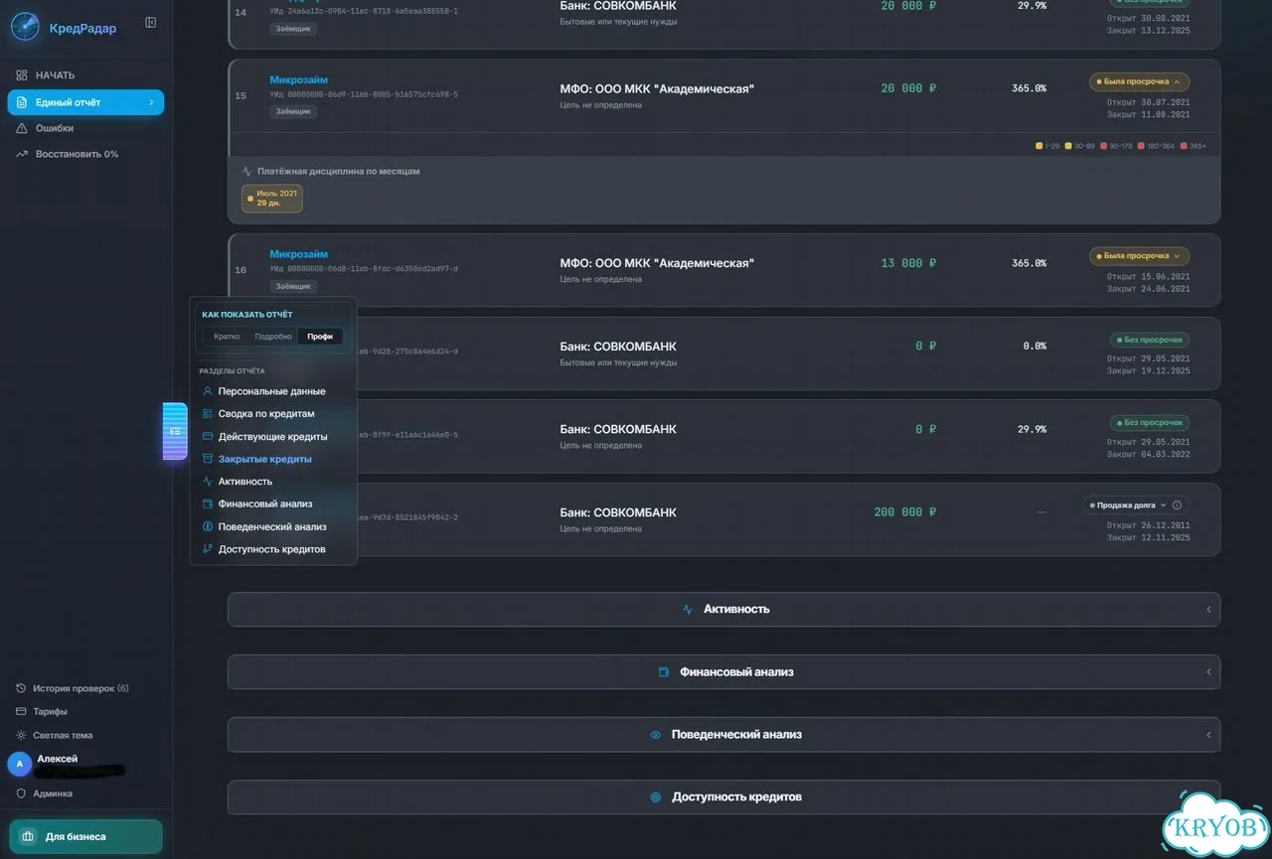
Task: Collapse the sidebar with the panel icon
Action: 151,22
